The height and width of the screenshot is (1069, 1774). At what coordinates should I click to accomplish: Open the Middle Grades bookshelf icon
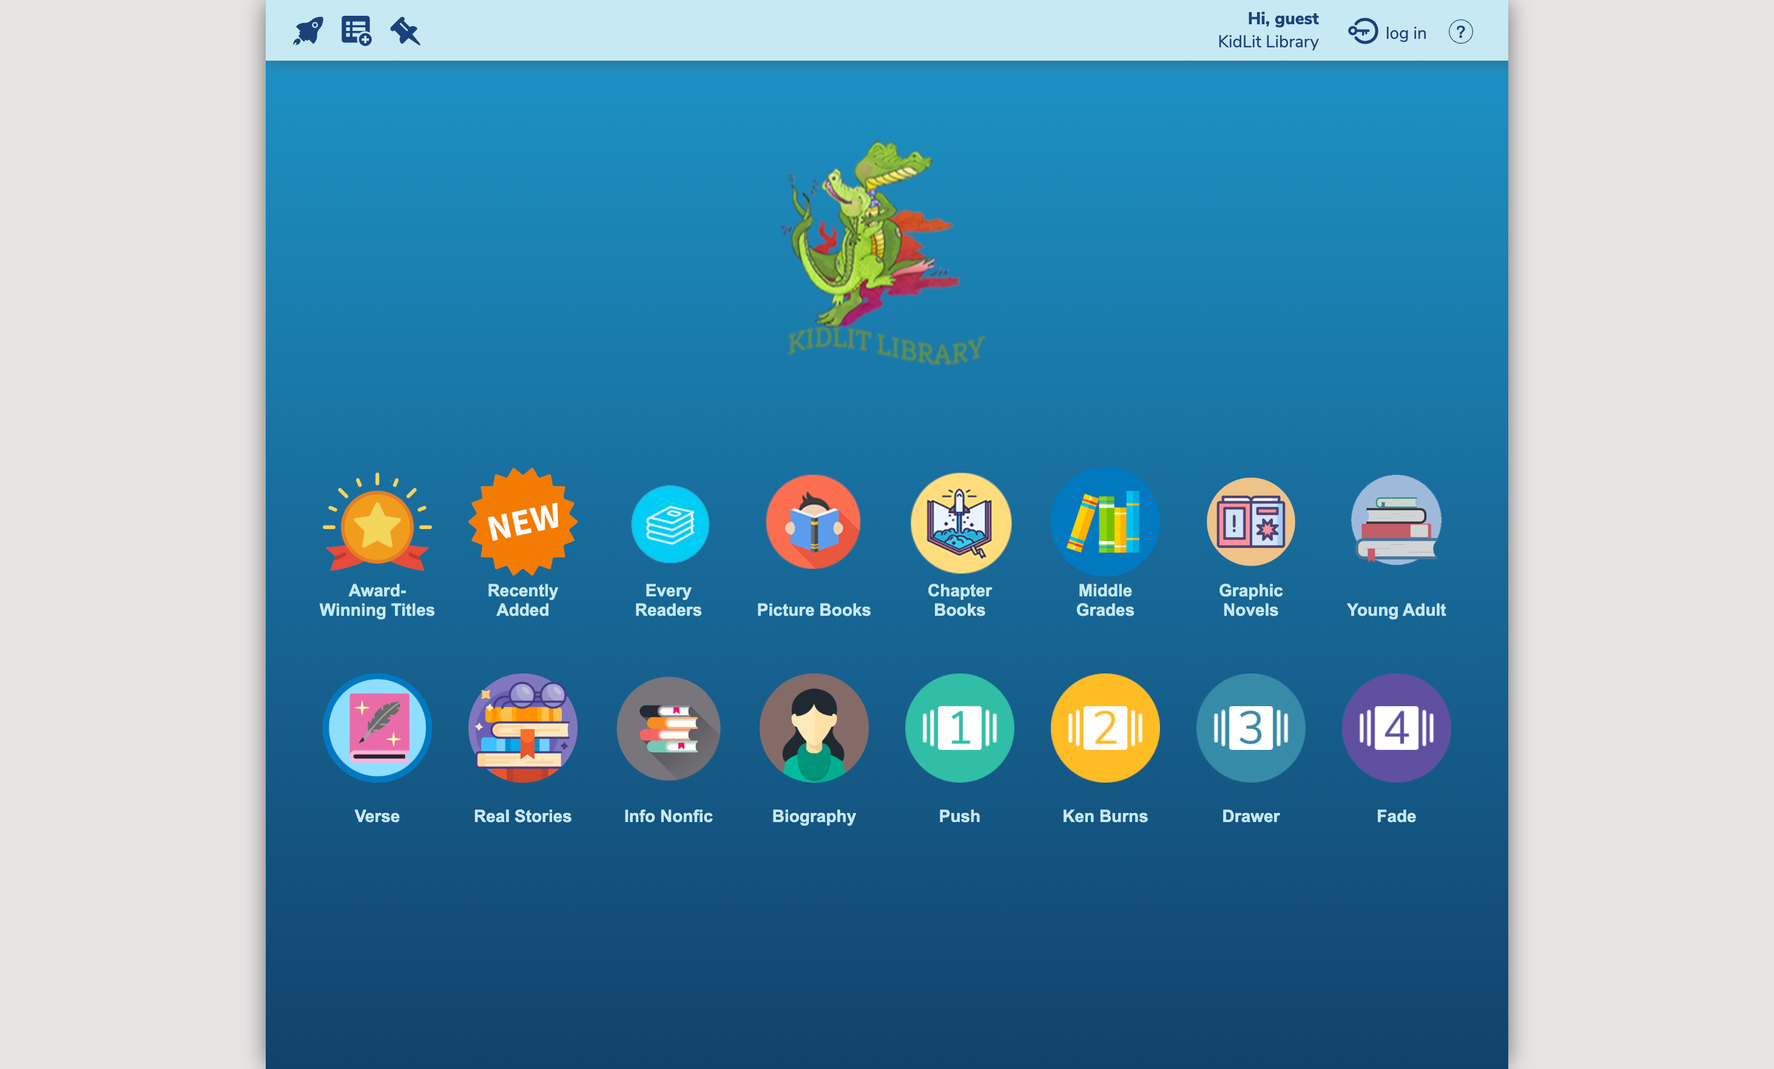pyautogui.click(x=1105, y=522)
